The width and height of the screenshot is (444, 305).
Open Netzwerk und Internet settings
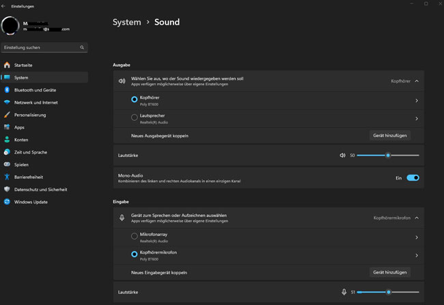pos(37,102)
